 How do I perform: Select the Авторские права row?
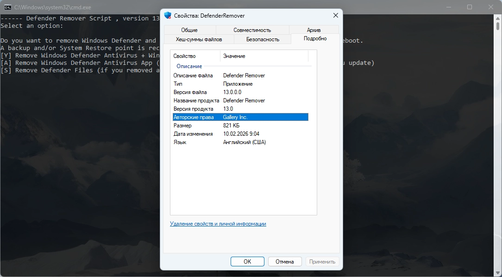240,117
